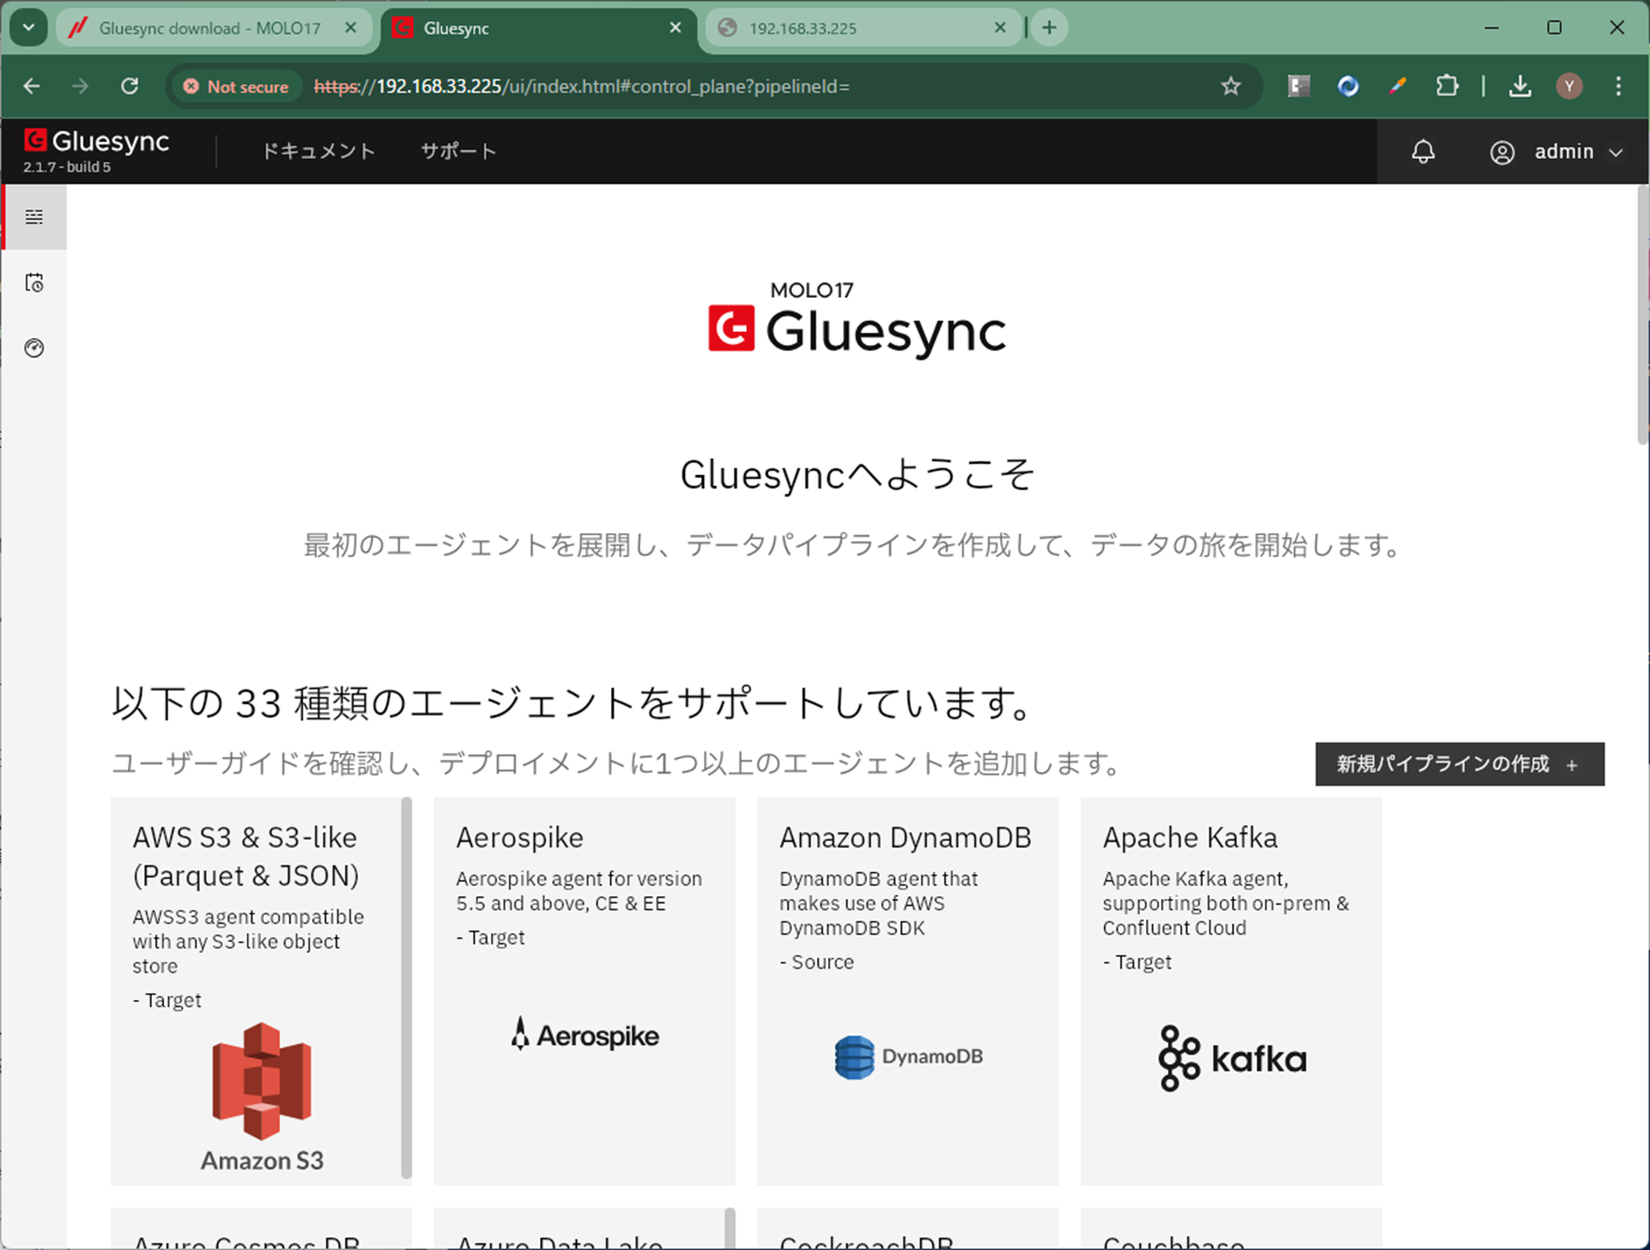Click the pipeline list icon in sidebar

pyautogui.click(x=34, y=217)
